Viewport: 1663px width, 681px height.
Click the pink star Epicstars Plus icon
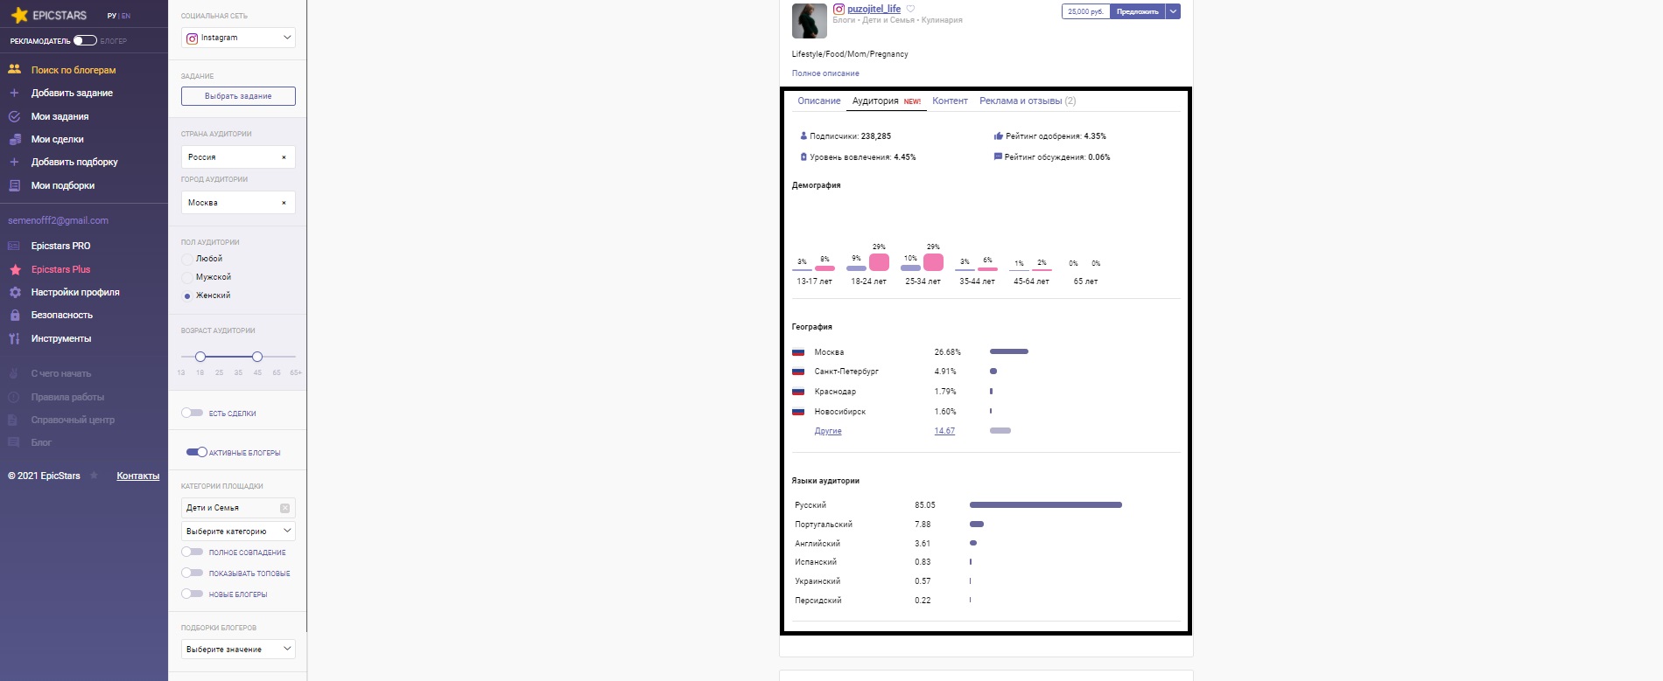15,269
